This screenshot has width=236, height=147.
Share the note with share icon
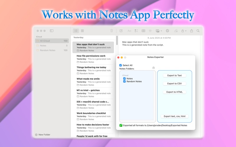(191, 31)
